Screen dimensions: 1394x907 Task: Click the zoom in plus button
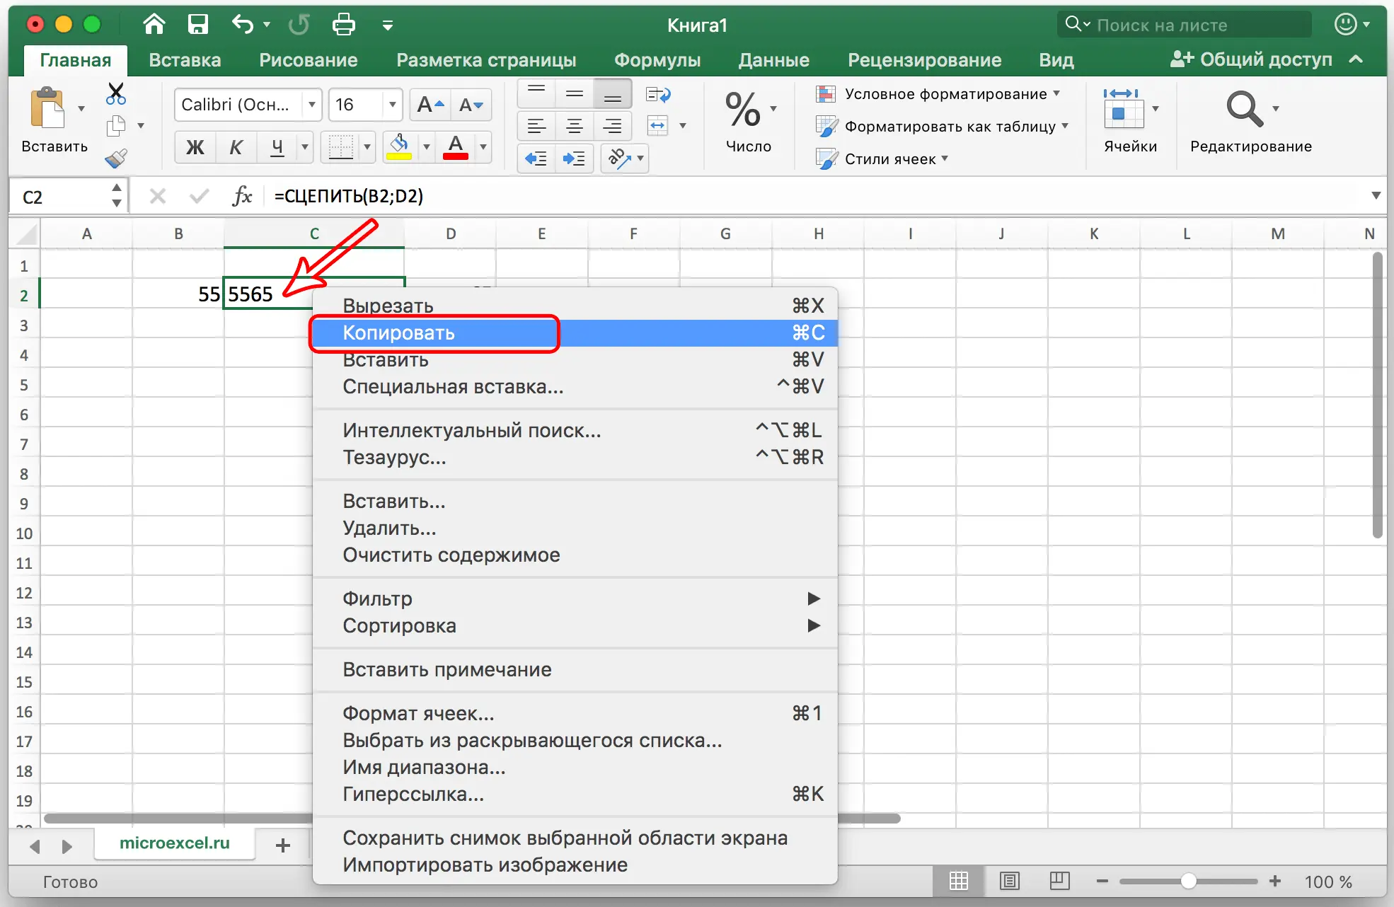point(1275,881)
